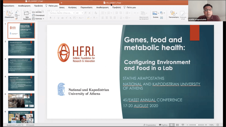Open the Διάταξη layout dropdown

pyautogui.click(x=38, y=12)
